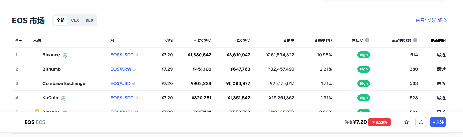
Task: Click the High confidence badge for Bithumb
Action: coord(363,69)
